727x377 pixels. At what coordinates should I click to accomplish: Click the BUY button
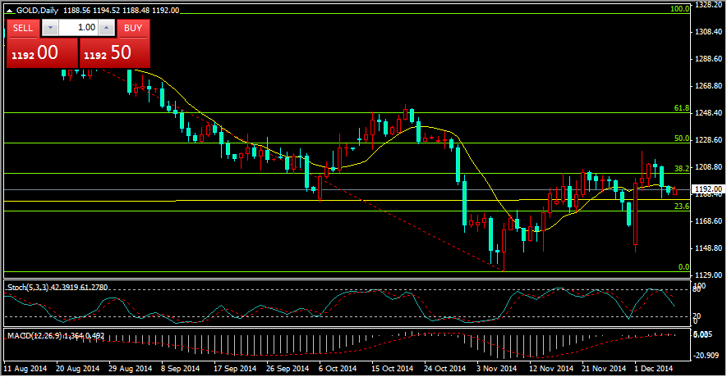click(133, 28)
